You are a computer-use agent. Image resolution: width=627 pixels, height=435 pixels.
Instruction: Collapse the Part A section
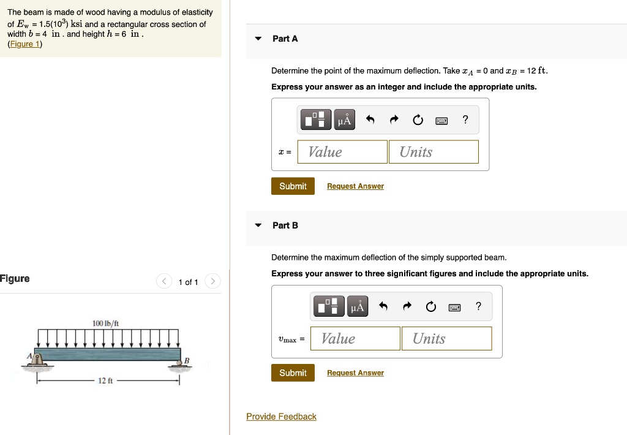(258, 38)
